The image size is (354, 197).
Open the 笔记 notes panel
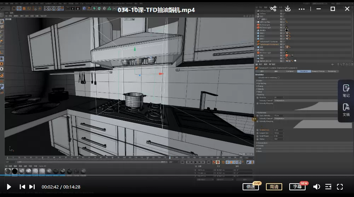coord(346,91)
